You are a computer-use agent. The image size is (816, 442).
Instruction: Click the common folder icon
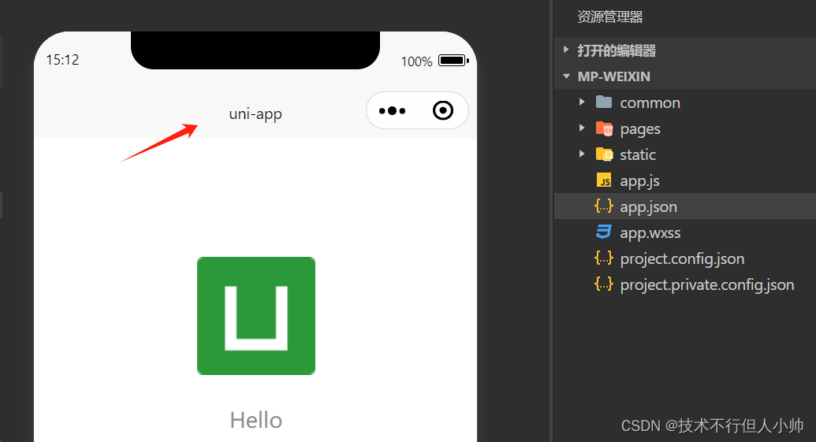click(x=604, y=102)
